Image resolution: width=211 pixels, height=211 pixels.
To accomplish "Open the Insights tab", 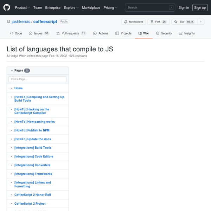I will tap(187, 33).
